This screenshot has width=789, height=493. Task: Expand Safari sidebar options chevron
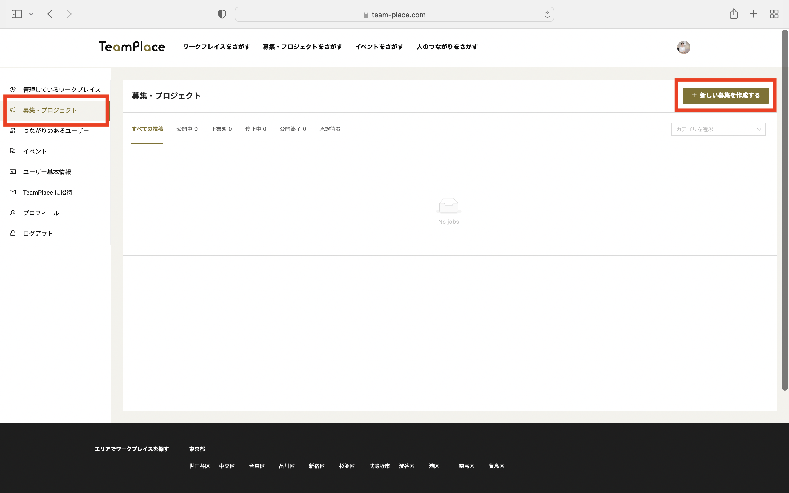(x=31, y=14)
